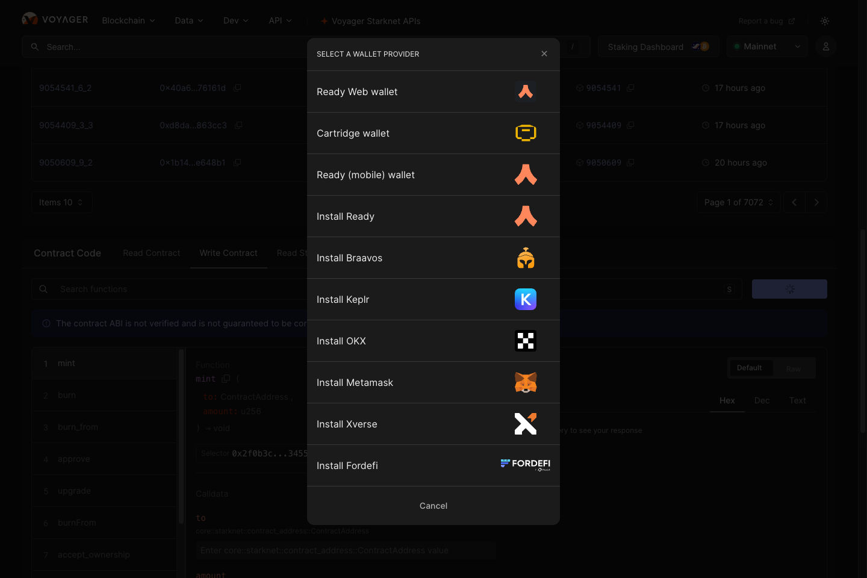Go to the next page arrow
This screenshot has width=867, height=578.
[816, 202]
